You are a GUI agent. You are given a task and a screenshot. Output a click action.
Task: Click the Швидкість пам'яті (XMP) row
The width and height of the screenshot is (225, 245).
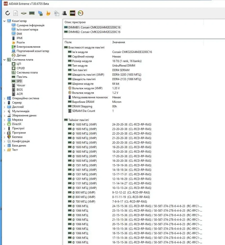pyautogui.click(x=105, y=75)
